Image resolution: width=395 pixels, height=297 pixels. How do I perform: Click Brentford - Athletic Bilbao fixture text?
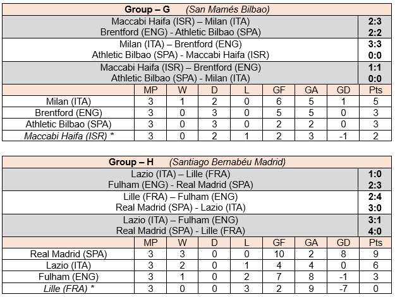coord(180,32)
